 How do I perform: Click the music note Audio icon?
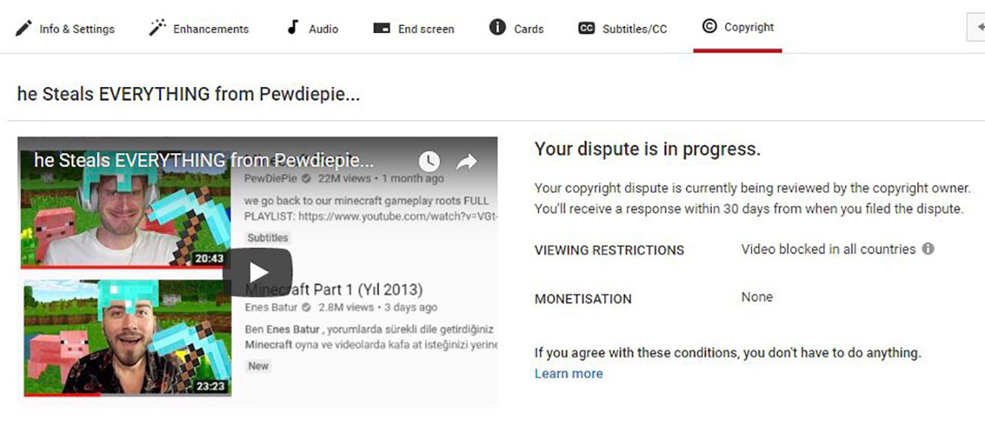[292, 28]
